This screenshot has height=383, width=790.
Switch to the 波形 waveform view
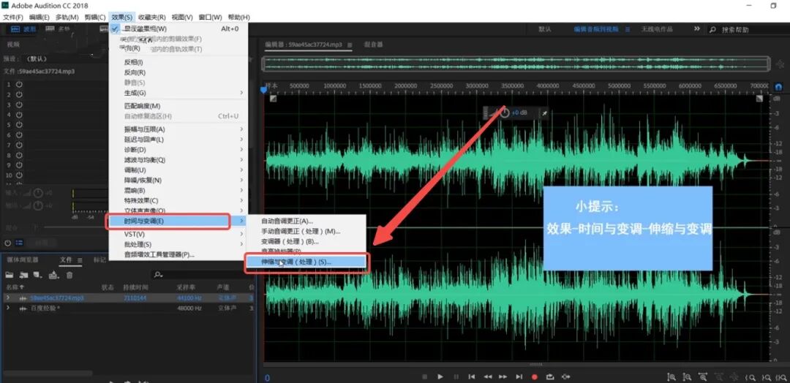pos(23,29)
